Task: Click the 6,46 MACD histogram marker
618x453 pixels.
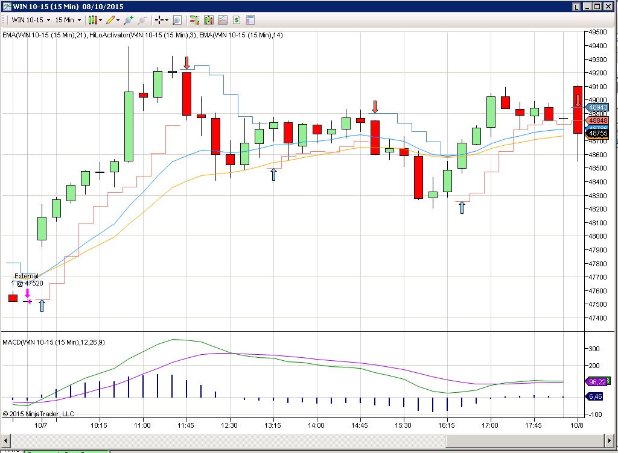Action: pos(594,396)
